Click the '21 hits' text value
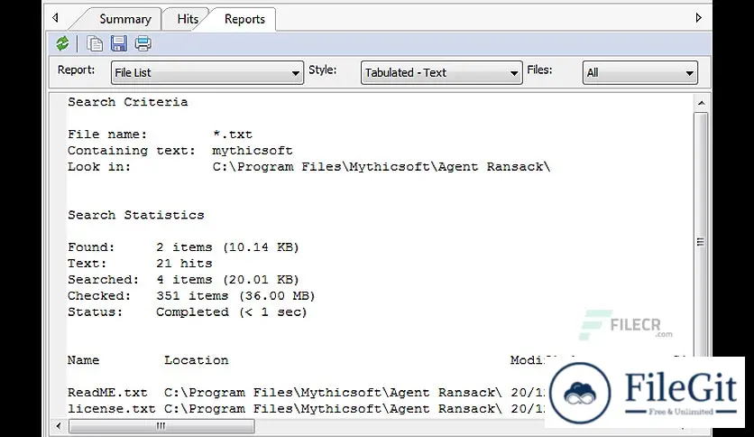Screen dimensions: 754x437 click(x=184, y=264)
